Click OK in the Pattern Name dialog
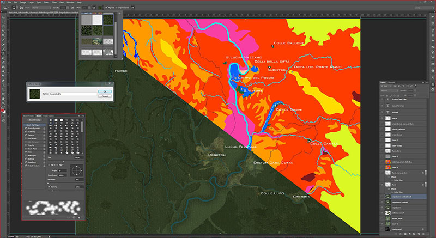This screenshot has height=238, width=436. pyautogui.click(x=104, y=91)
